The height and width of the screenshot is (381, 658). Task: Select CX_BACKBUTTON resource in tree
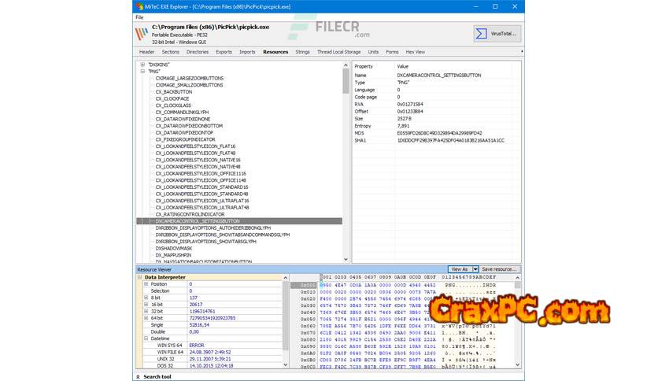pyautogui.click(x=173, y=91)
